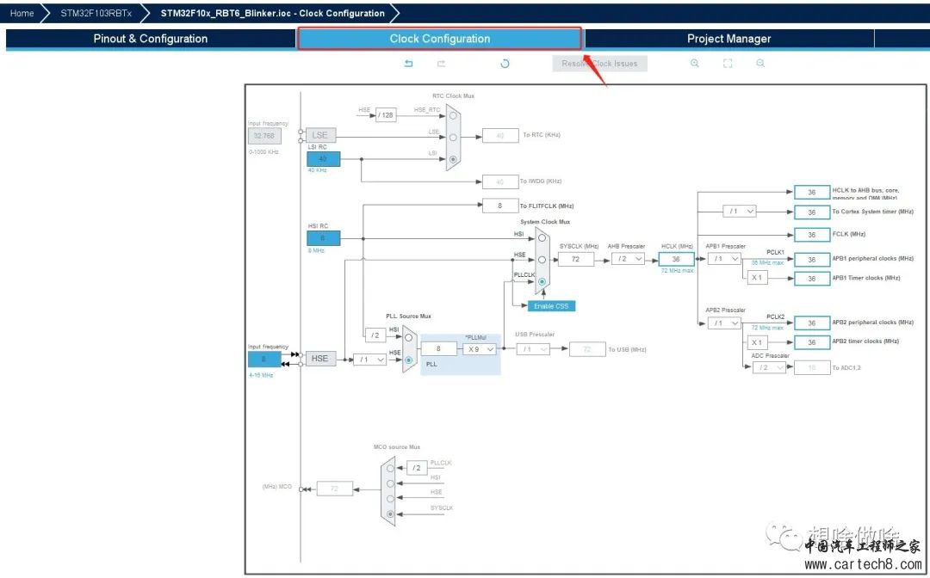This screenshot has height=578, width=930.
Task: Select HSE in System Clock Mux
Action: point(542,260)
